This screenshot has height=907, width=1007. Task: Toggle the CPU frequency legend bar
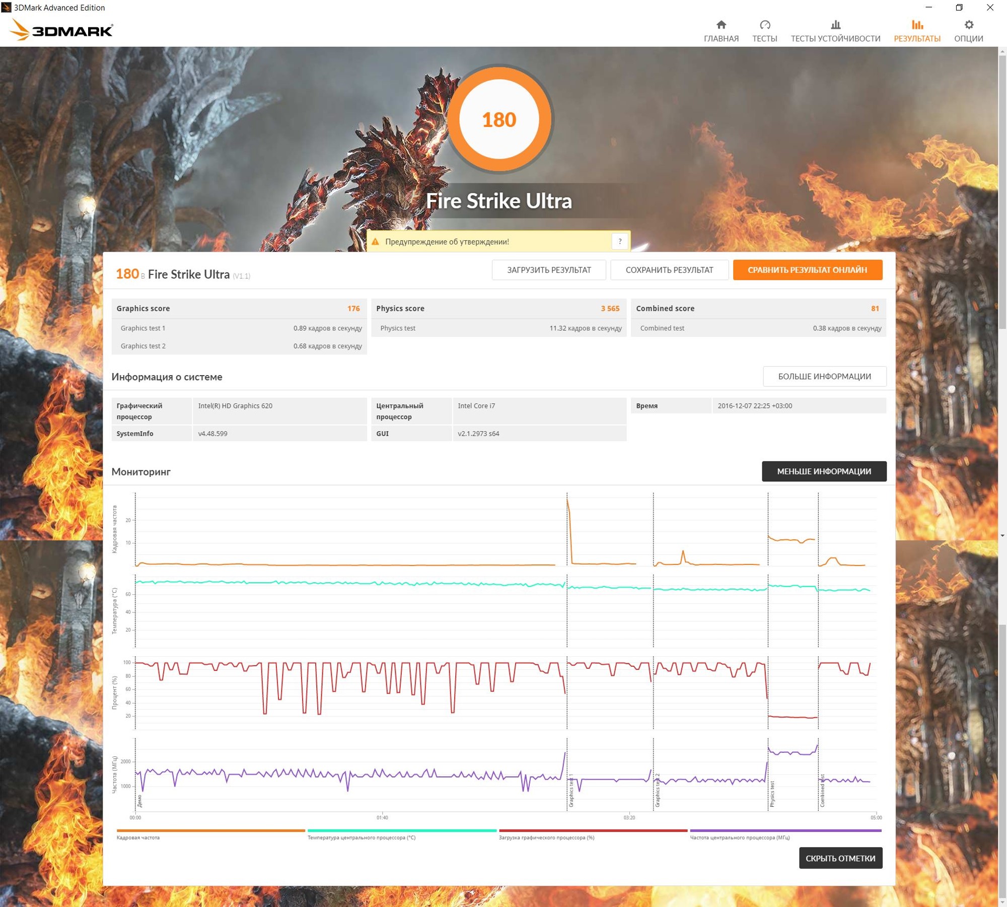pyautogui.click(x=785, y=830)
